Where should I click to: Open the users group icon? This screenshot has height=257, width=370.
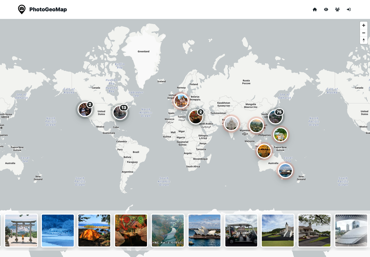click(x=337, y=10)
